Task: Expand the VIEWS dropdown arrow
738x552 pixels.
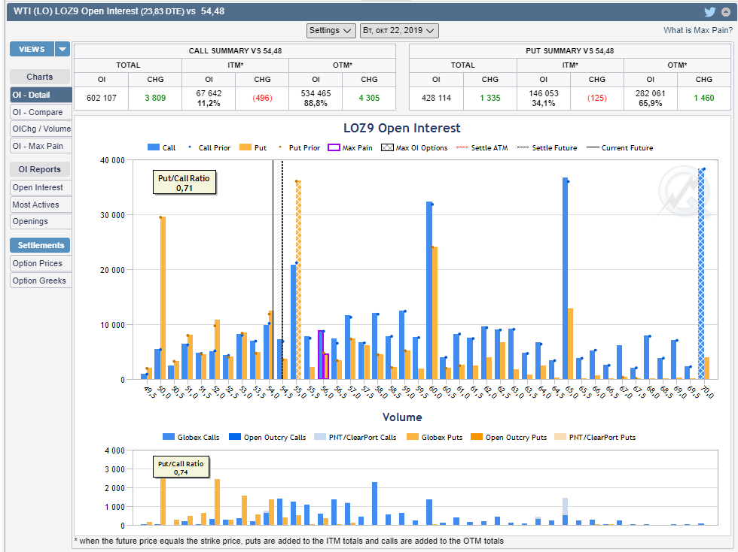Action: point(63,50)
